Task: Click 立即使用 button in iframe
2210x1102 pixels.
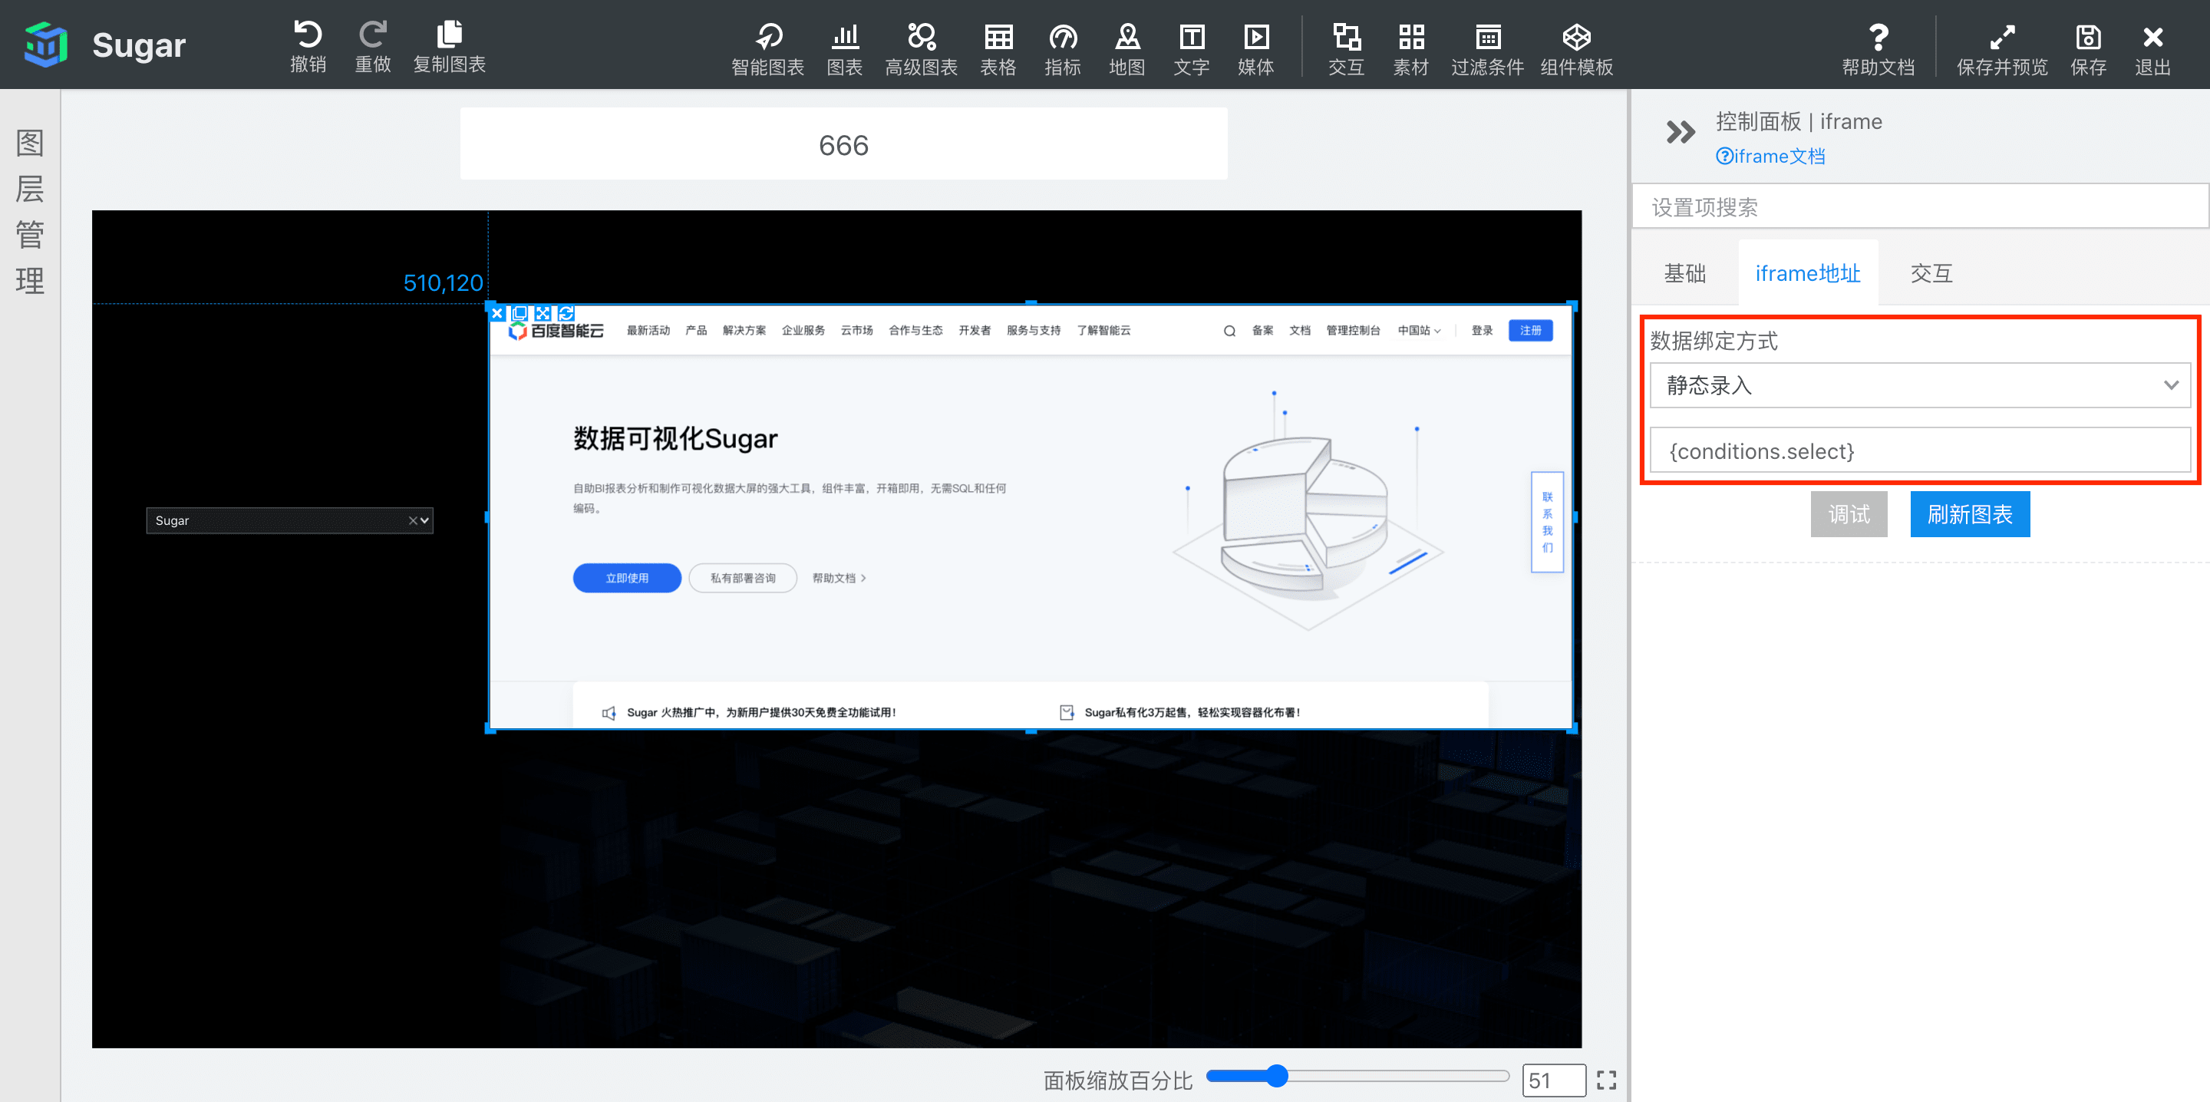Action: coord(626,578)
